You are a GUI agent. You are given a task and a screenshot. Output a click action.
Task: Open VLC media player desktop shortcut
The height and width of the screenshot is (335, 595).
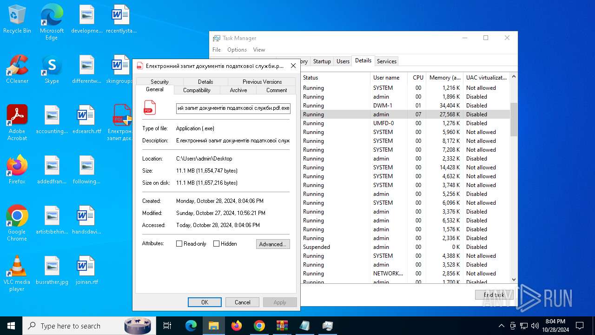coord(17,274)
